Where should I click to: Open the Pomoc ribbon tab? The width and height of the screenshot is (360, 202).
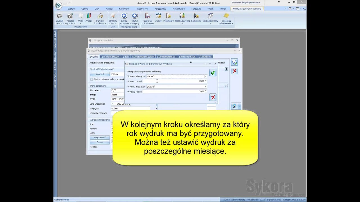coord(223,9)
